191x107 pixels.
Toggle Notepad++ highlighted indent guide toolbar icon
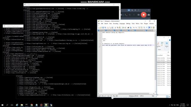(x=149, y=28)
